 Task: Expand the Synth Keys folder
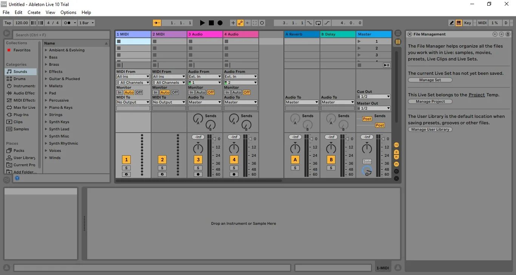[46, 122]
